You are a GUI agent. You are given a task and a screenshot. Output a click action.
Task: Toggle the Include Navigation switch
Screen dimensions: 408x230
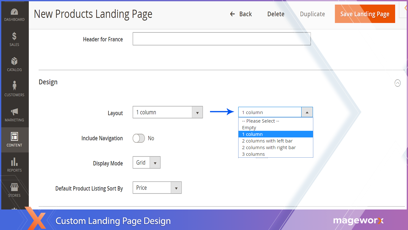139,138
